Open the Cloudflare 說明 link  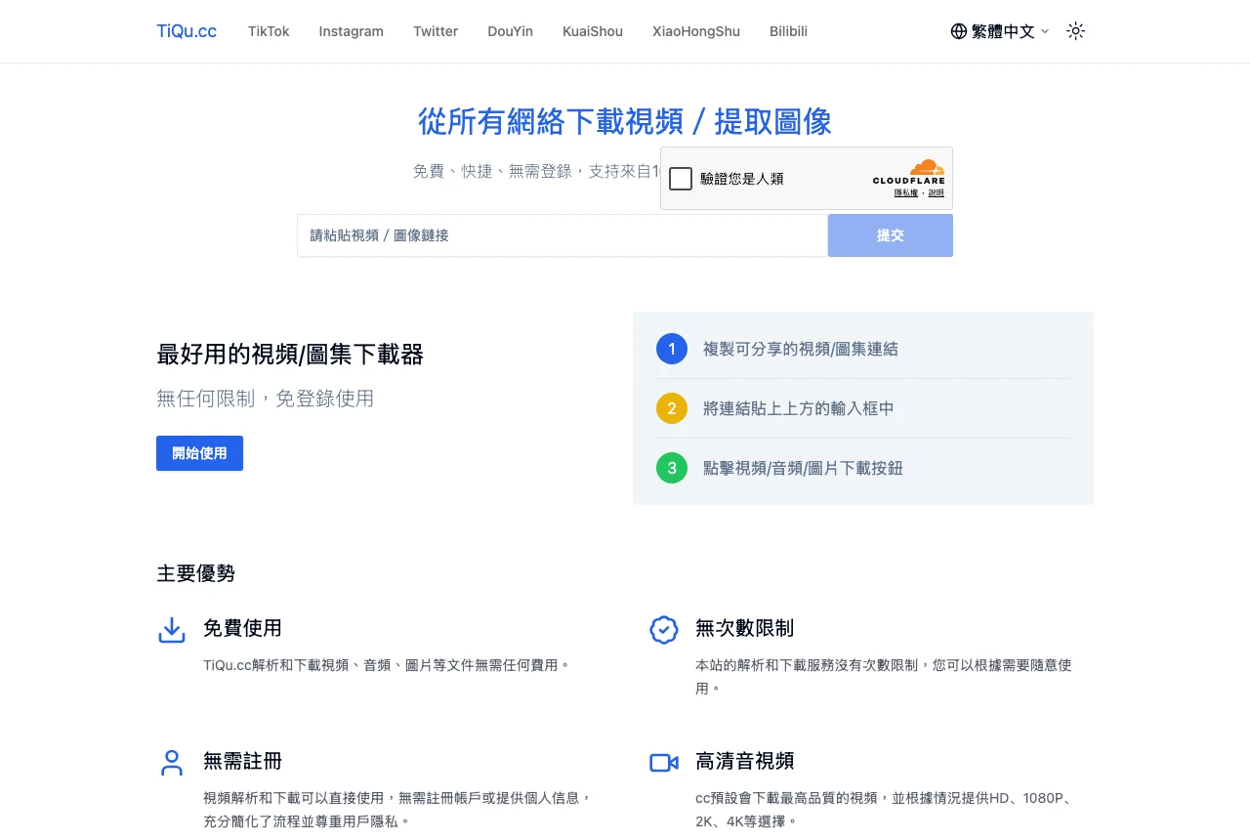coord(937,193)
